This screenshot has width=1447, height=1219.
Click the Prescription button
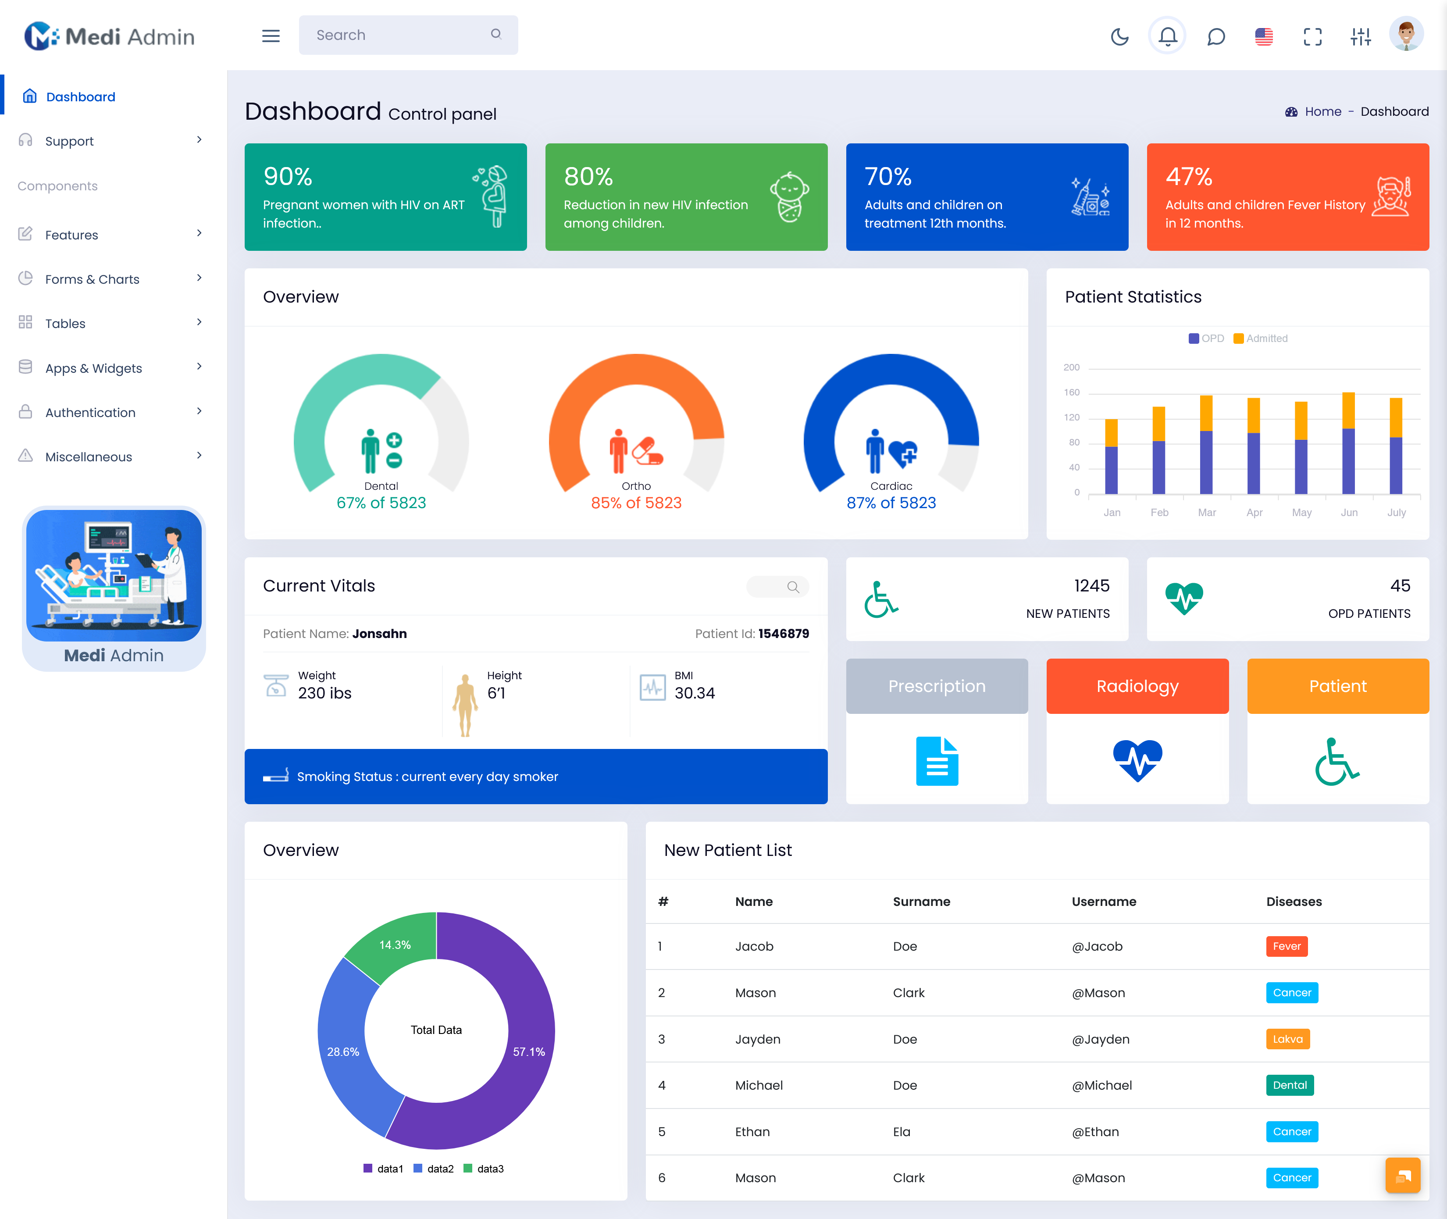pyautogui.click(x=937, y=686)
